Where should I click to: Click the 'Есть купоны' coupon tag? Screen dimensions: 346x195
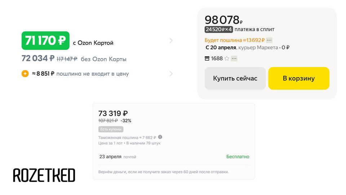111,129
